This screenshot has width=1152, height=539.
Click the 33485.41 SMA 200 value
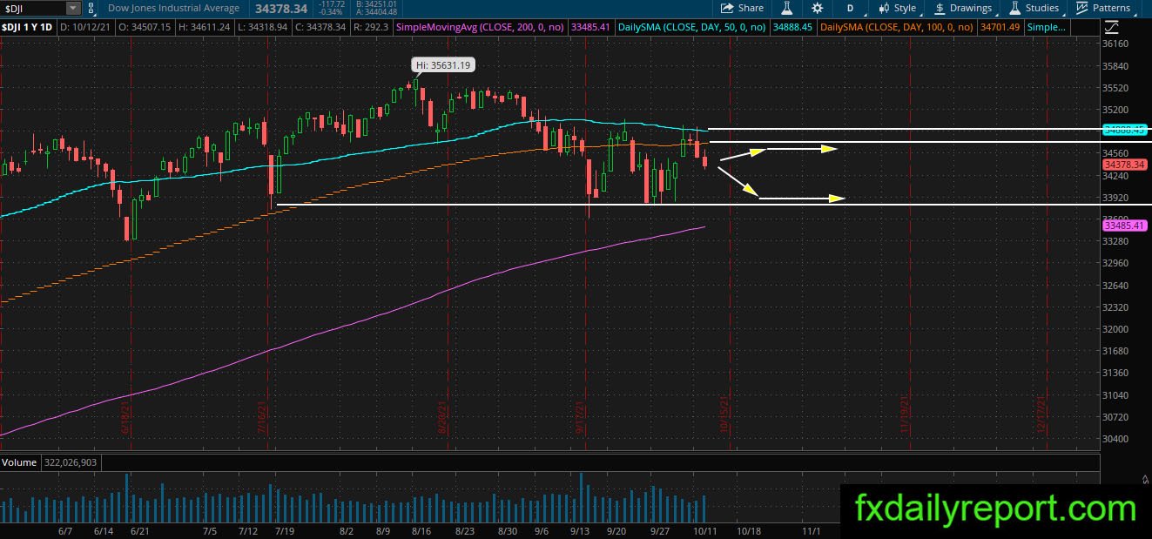(593, 27)
